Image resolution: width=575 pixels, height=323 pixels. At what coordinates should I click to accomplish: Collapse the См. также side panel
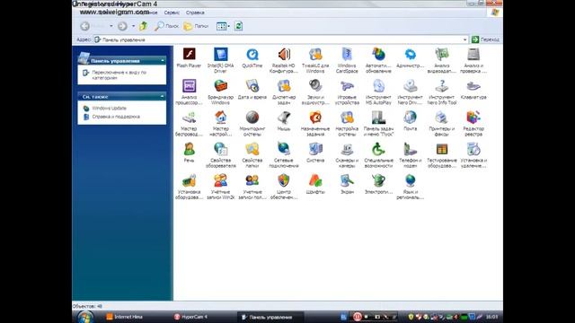(x=162, y=97)
